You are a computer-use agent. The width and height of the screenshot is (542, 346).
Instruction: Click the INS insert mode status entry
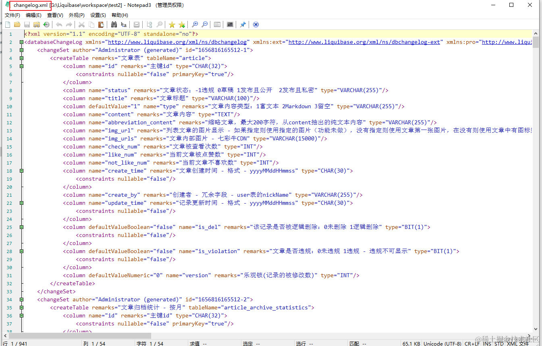click(487, 343)
